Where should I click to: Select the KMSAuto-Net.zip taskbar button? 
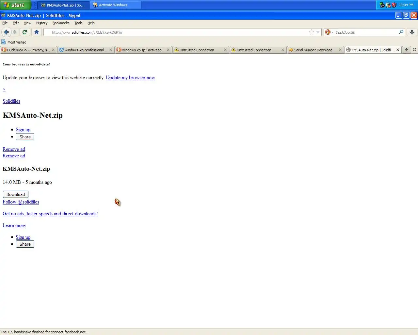pos(63,5)
